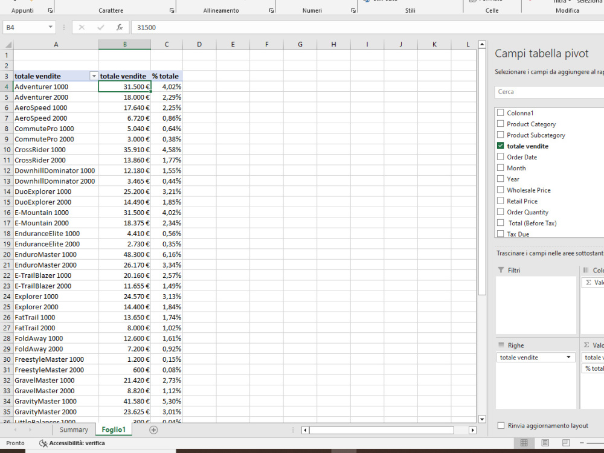The width and height of the screenshot is (604, 453).
Task: Switch to Page Break Preview view
Action: (566, 443)
